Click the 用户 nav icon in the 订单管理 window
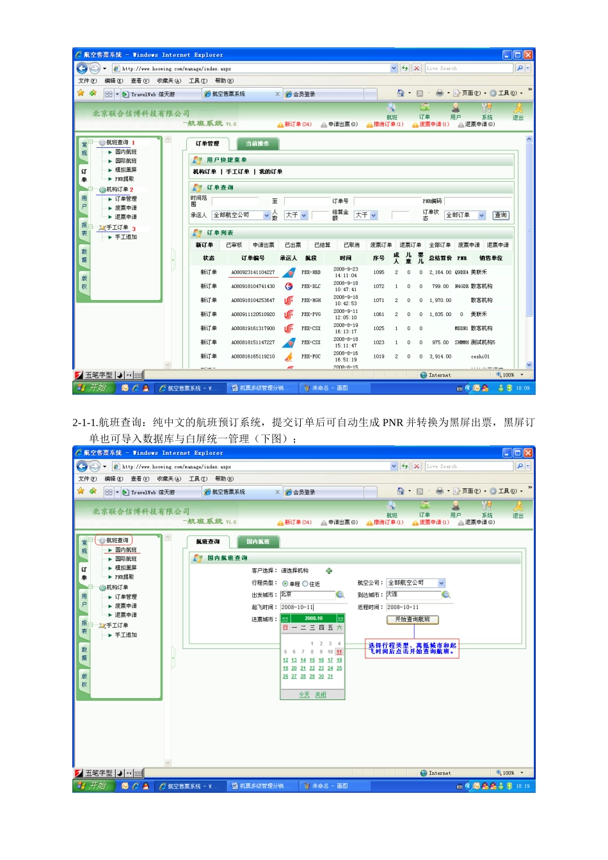Viewport: 608px width, 860px height. pyautogui.click(x=456, y=107)
